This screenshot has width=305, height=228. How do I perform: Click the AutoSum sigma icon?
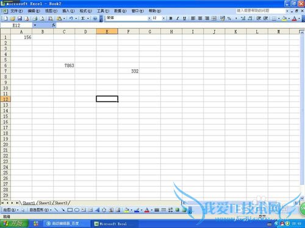(x=83, y=18)
